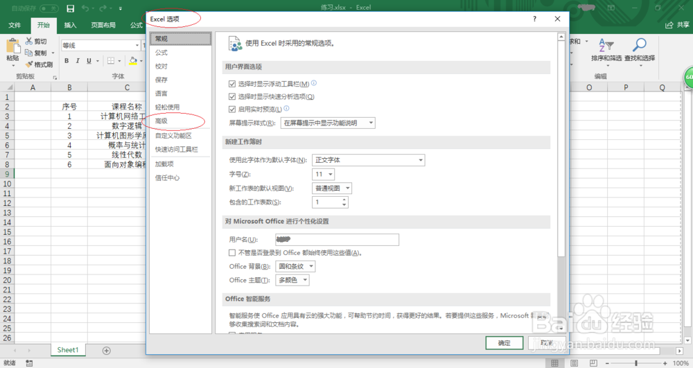Toggle Bold (B) in the font group
This screenshot has height=368, width=693.
(x=67, y=60)
